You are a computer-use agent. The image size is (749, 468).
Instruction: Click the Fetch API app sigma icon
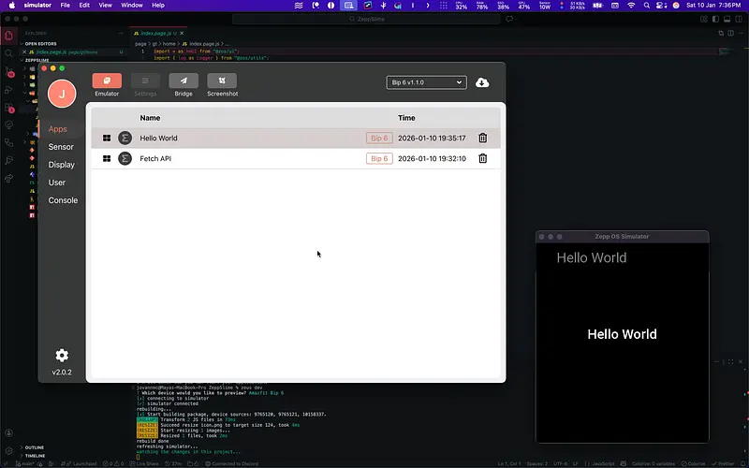click(125, 159)
